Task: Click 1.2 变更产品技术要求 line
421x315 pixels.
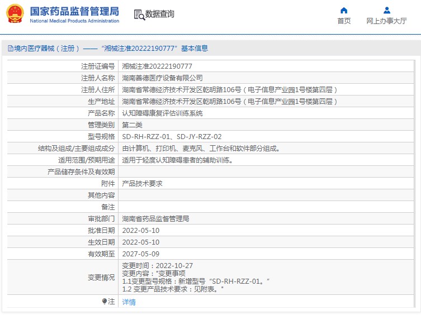Action: pos(173,289)
